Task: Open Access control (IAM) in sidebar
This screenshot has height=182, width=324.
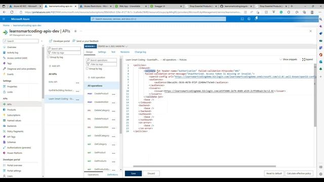Action: coord(17,58)
